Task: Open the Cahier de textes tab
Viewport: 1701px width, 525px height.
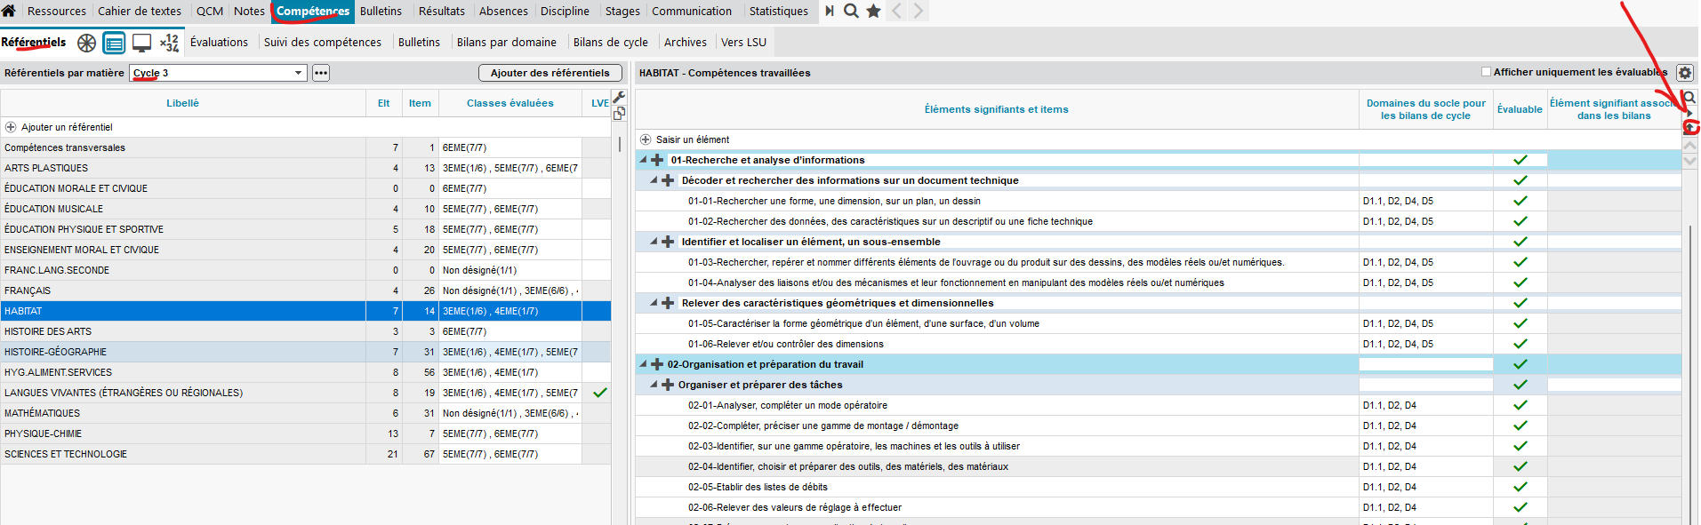Action: point(140,11)
